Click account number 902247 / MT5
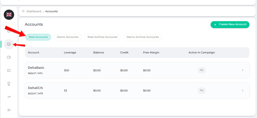The image size is (257, 118). click(x=35, y=94)
